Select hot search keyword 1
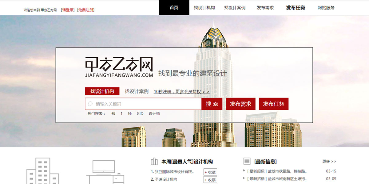Image resolution: width=369 pixels, height=184 pixels. click(x=121, y=113)
